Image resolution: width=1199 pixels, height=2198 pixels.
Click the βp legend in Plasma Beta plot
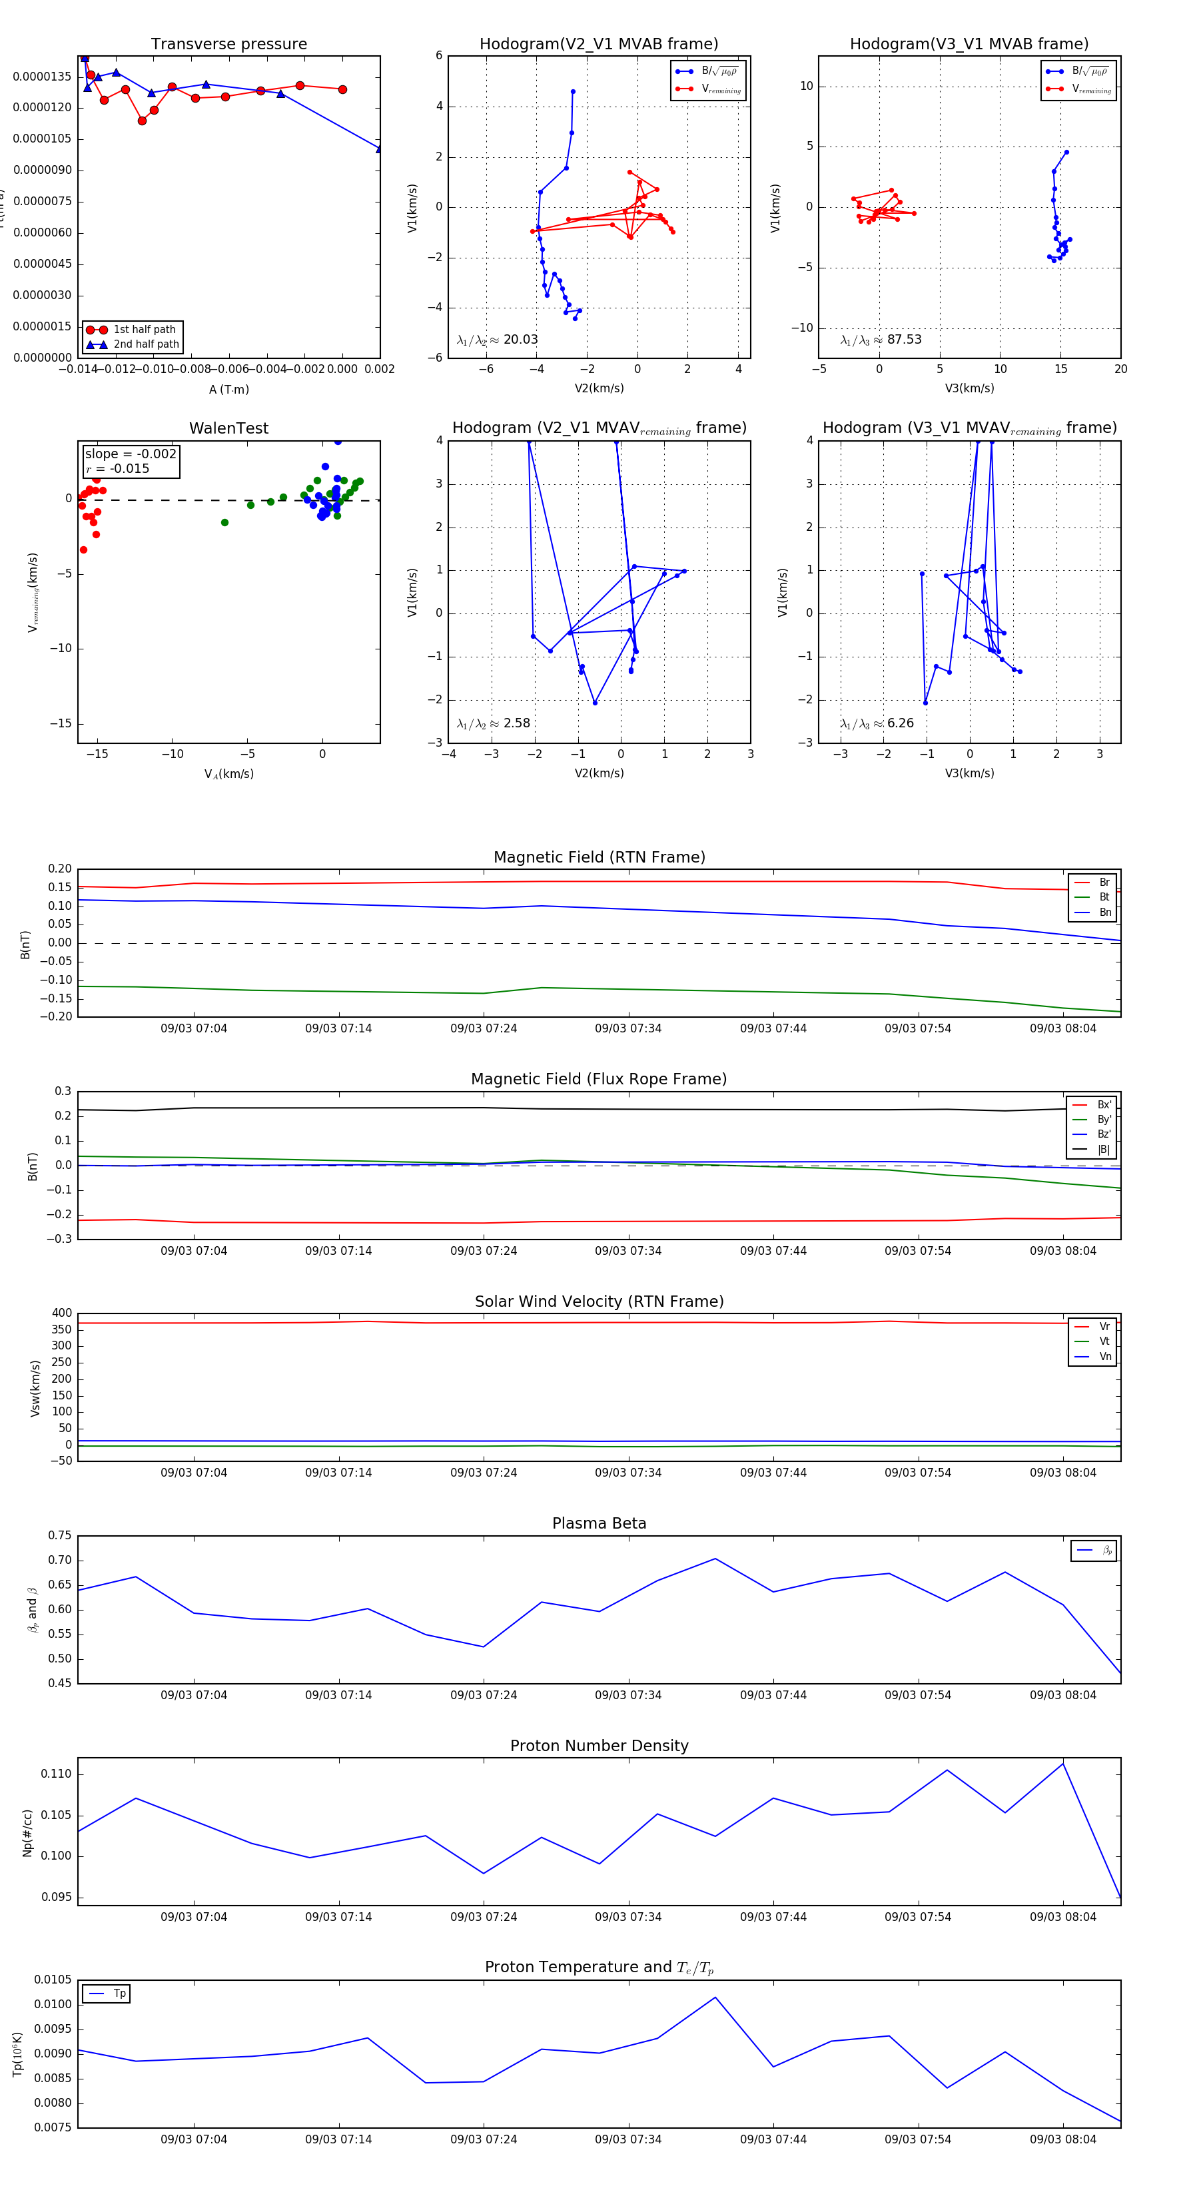(x=1095, y=1551)
